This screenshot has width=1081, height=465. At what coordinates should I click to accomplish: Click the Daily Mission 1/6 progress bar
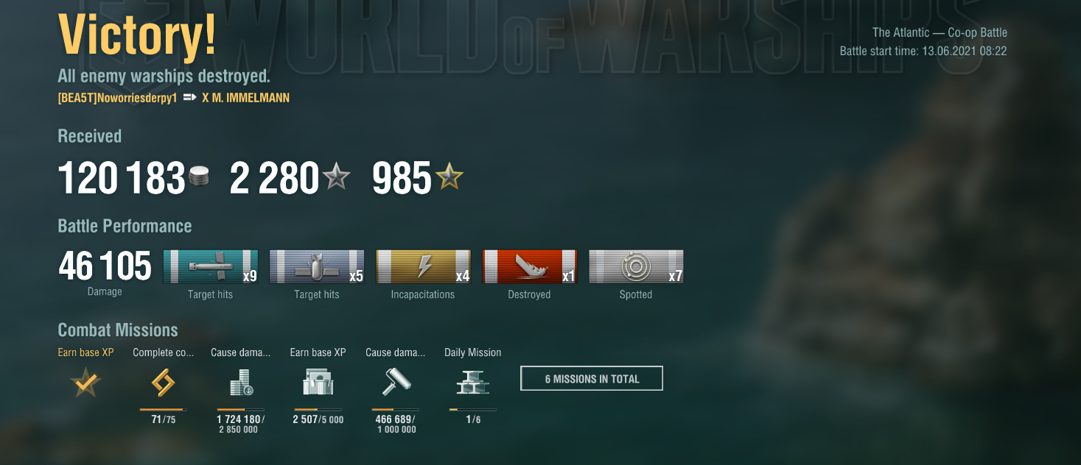point(472,410)
